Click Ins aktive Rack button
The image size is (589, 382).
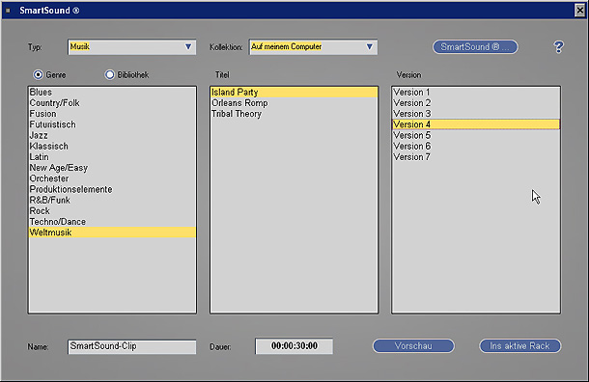tap(519, 346)
